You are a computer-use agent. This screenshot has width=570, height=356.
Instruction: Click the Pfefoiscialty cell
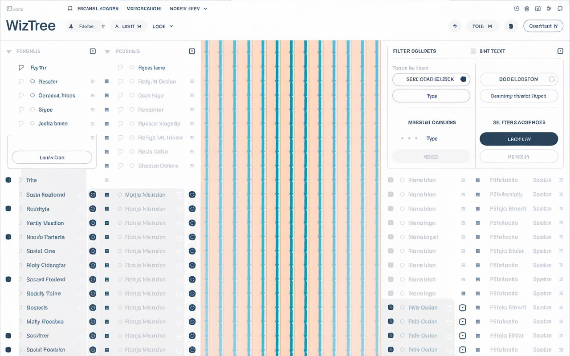pos(506,194)
